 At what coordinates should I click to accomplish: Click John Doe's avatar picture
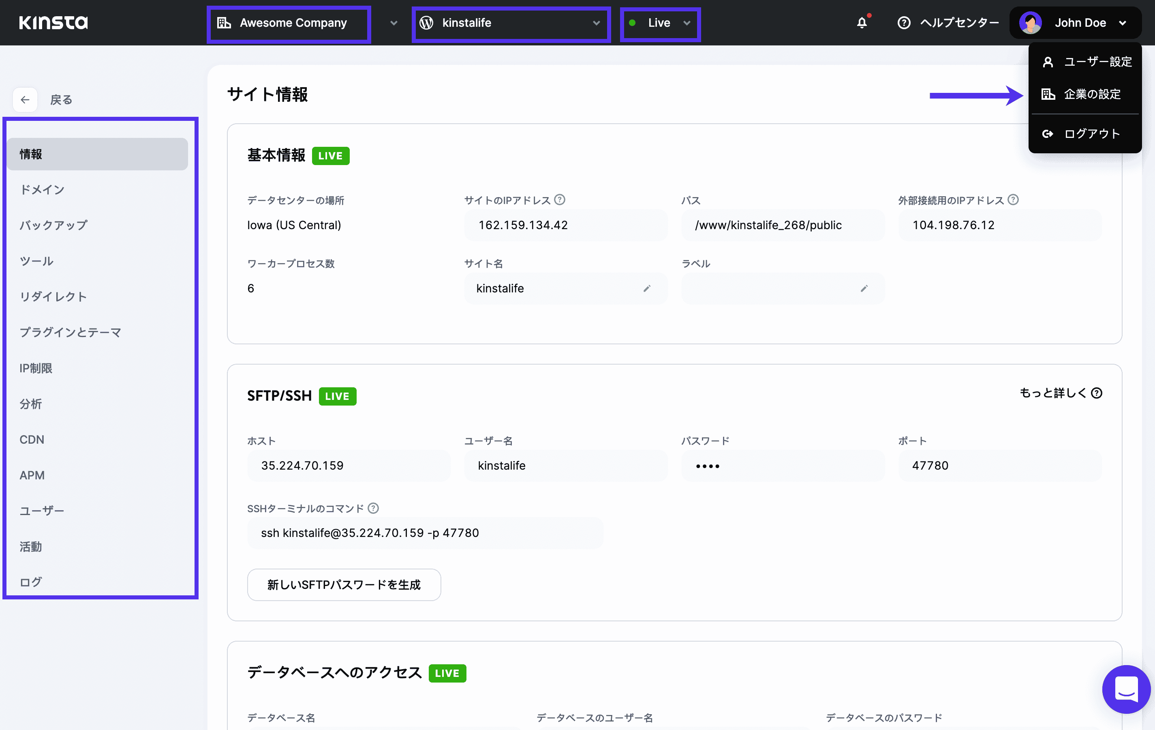click(1030, 23)
